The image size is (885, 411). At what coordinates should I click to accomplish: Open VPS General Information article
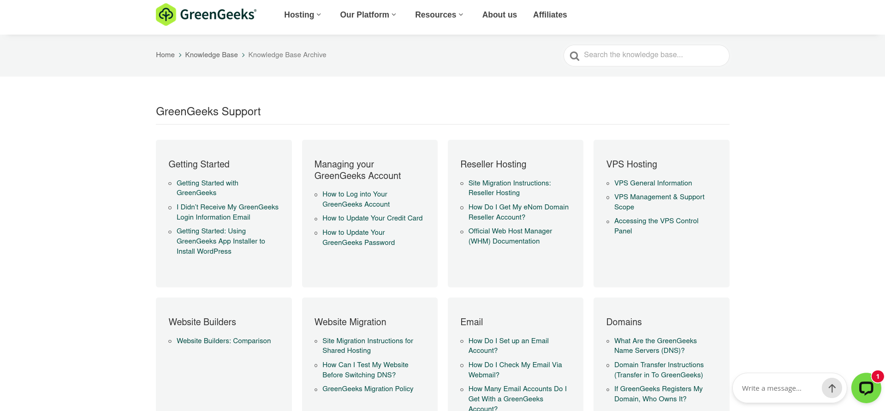653,183
